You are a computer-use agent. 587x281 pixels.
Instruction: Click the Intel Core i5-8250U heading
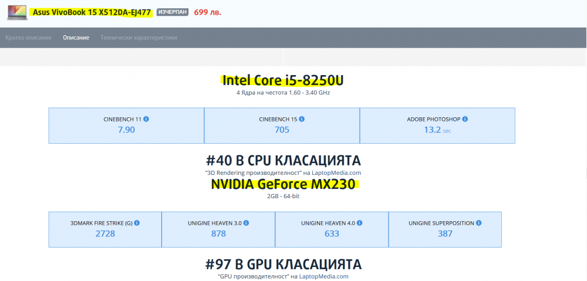(x=283, y=80)
